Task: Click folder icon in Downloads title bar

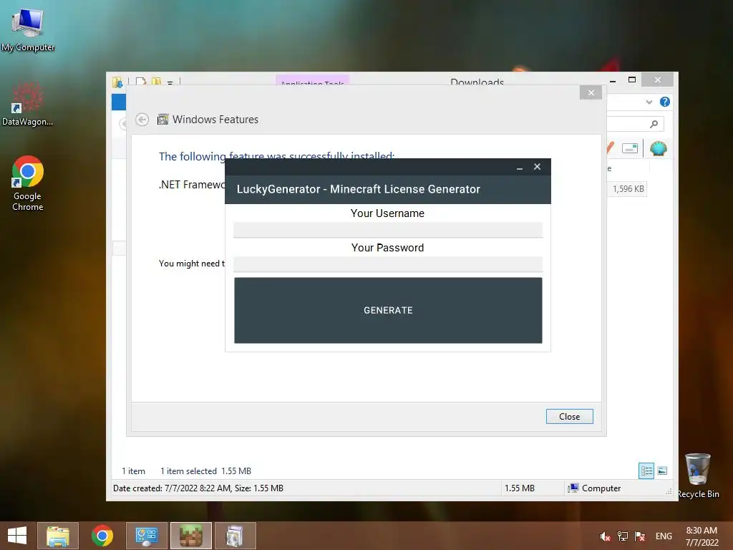Action: point(117,82)
